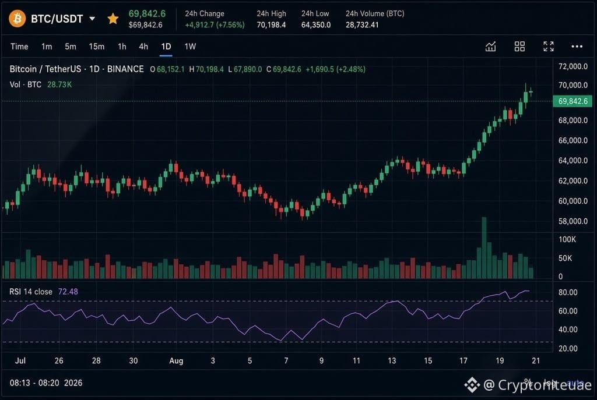Viewport: 597px width, 400px height.
Task: Click the 64,000.0 price axis label
Action: [573, 161]
